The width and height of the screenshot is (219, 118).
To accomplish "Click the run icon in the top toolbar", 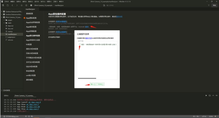I will (26, 5).
